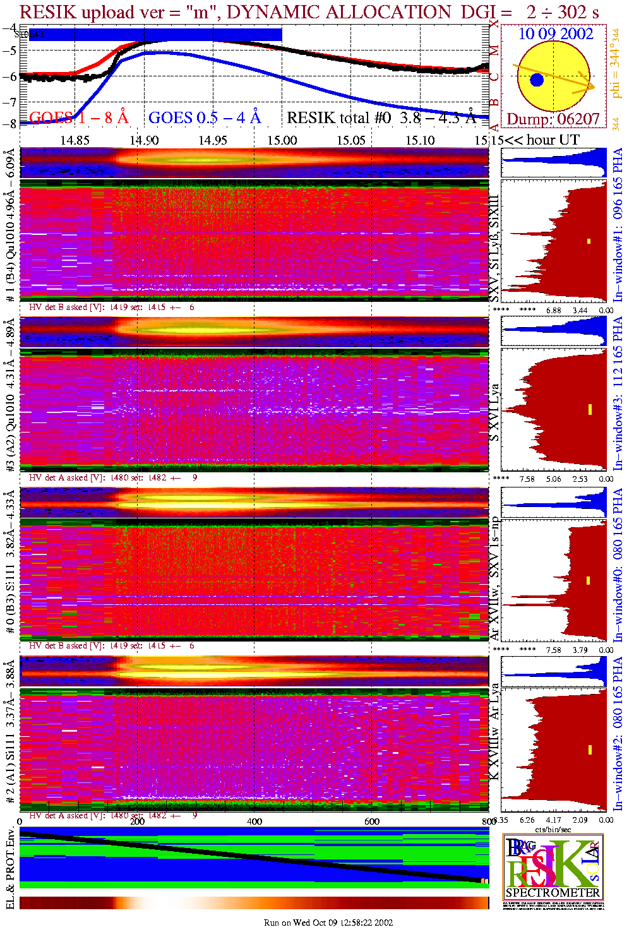Click the yellow marker in In-window#2 histogram
The height and width of the screenshot is (932, 634).
click(590, 750)
